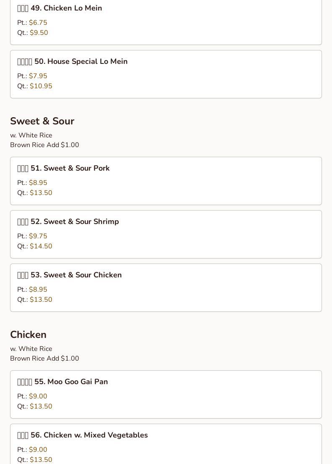This screenshot has width=332, height=464.
Task: Pick the pint price for Chicken w. Mixed Vegetables
Action: coord(38,450)
